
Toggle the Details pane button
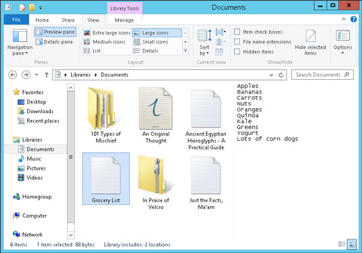[x=54, y=42]
